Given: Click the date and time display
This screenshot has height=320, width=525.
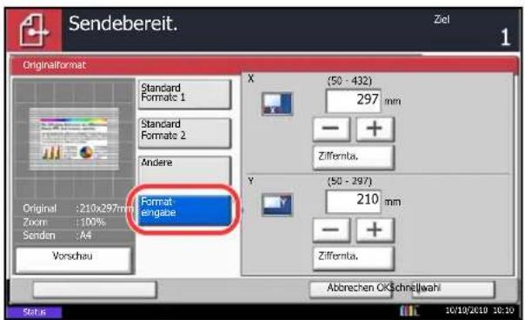Looking at the screenshot, I should click(479, 310).
